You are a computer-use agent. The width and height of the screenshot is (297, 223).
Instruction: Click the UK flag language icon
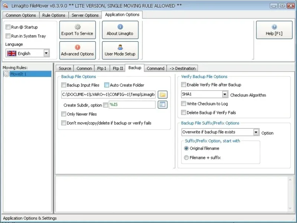[12, 54]
